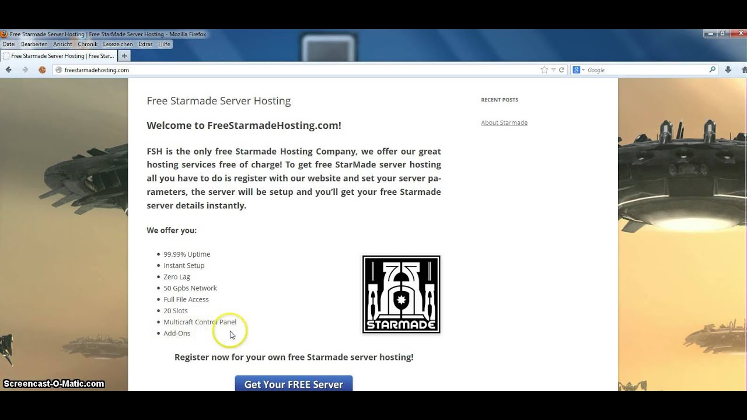Click the 'Full File Access' list item
747x420 pixels.
point(186,299)
